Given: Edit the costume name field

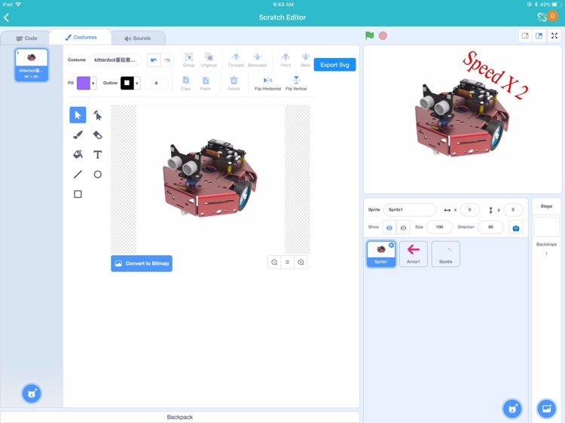Looking at the screenshot, I should point(115,60).
